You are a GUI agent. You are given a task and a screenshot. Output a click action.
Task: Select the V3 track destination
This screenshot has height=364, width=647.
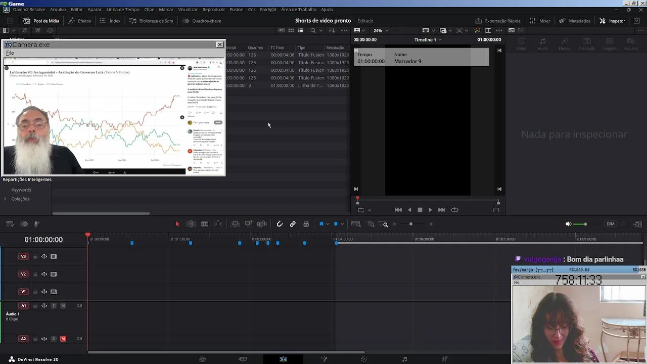tap(23, 256)
